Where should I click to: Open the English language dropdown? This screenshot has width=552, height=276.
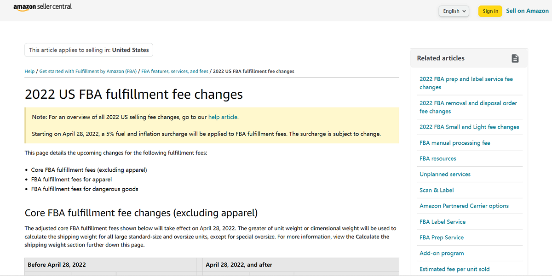454,11
